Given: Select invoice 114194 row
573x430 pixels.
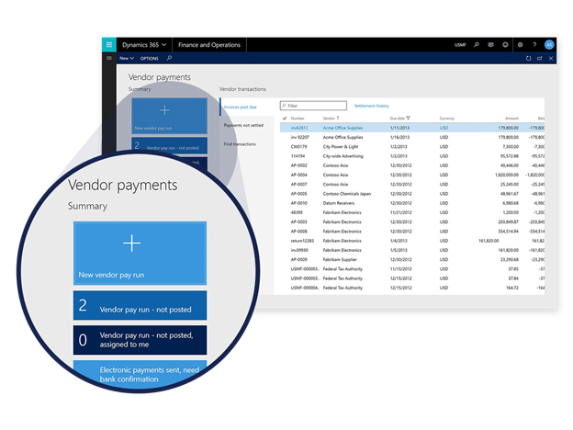Looking at the screenshot, I should point(412,156).
